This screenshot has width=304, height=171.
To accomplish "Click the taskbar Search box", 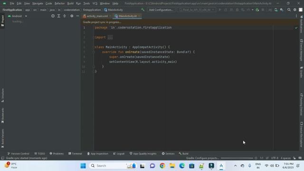I will pyautogui.click(x=113, y=166).
